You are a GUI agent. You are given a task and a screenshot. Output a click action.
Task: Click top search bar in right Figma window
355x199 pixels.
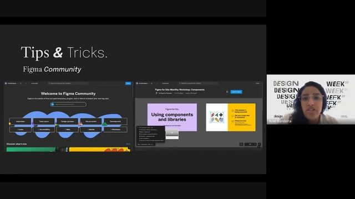(198, 83)
